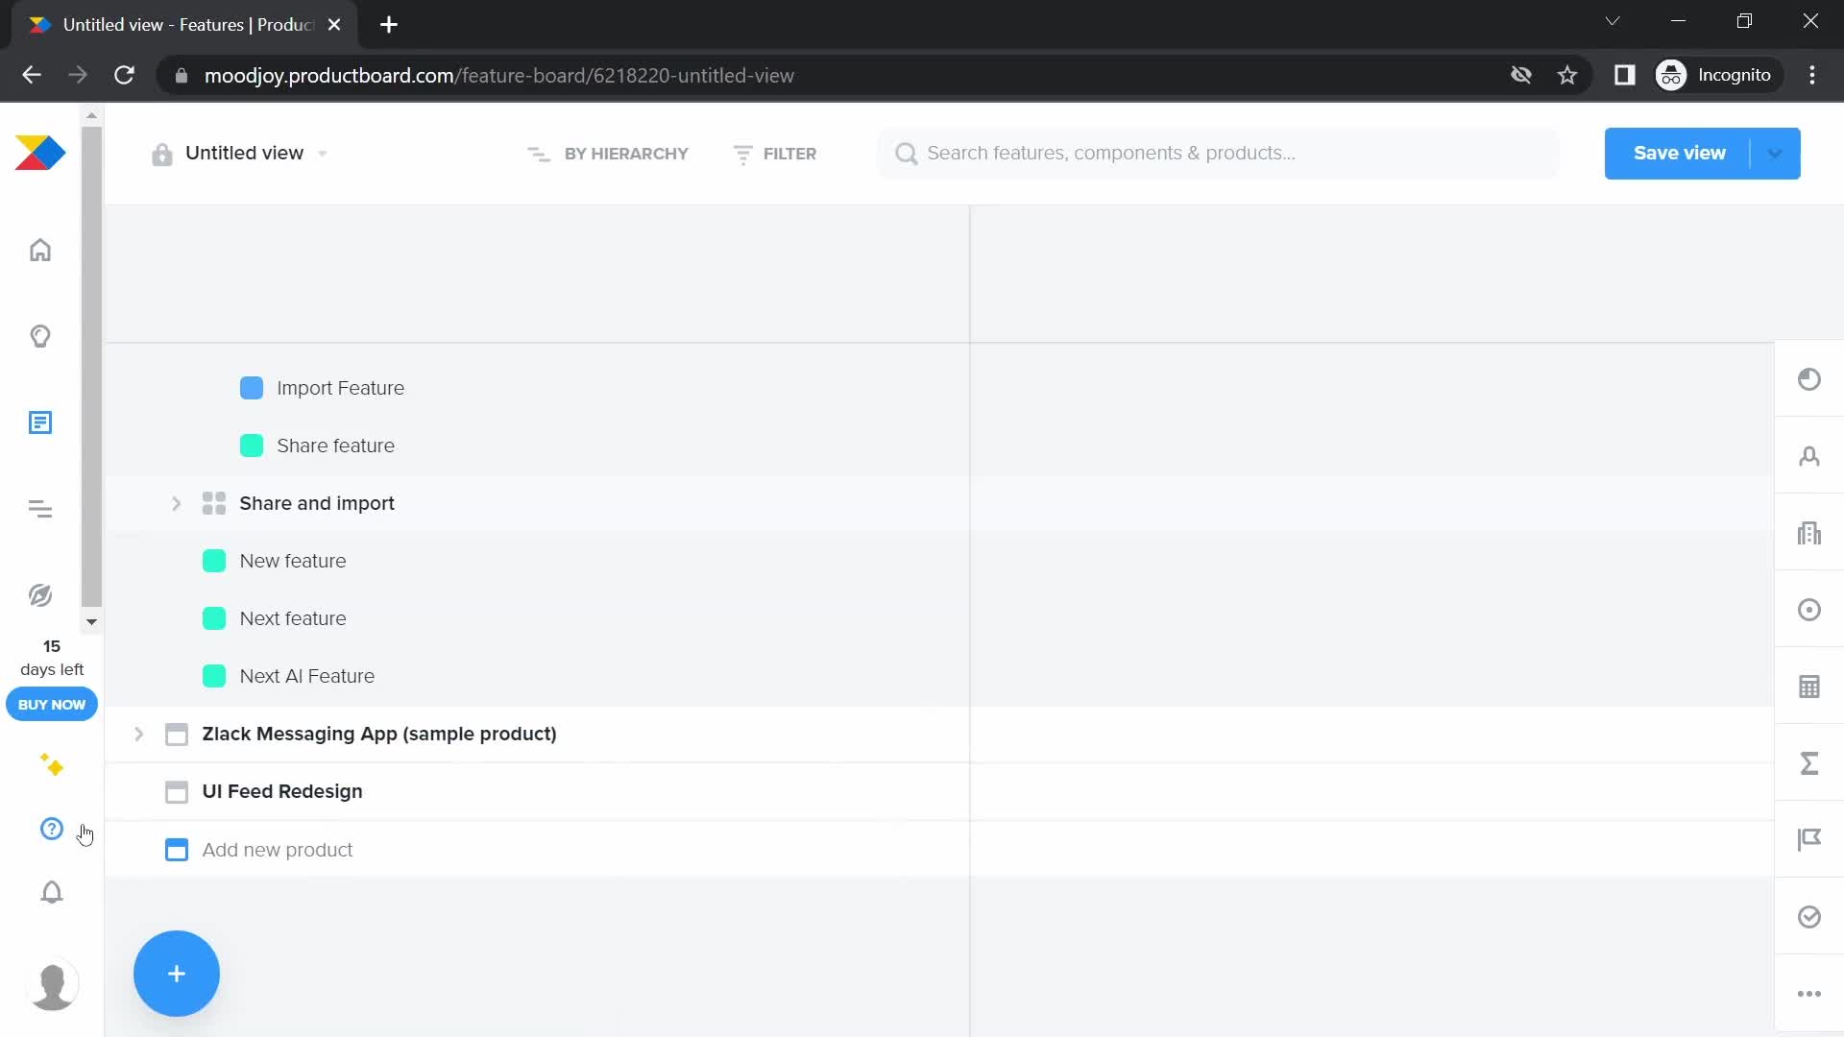This screenshot has height=1037, width=1844.
Task: Expand the Share and import section
Action: [x=178, y=503]
